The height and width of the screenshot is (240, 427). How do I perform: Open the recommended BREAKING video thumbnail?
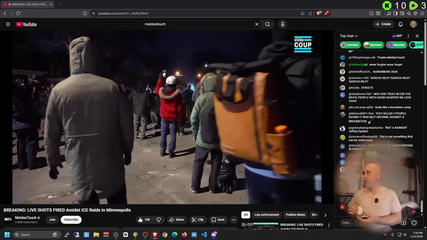click(x=260, y=226)
